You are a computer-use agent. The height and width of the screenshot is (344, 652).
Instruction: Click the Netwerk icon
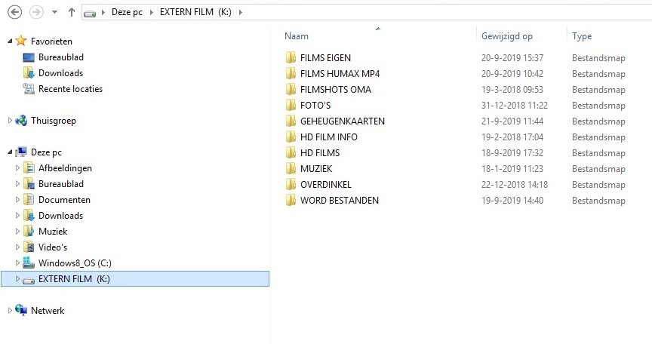[21, 310]
